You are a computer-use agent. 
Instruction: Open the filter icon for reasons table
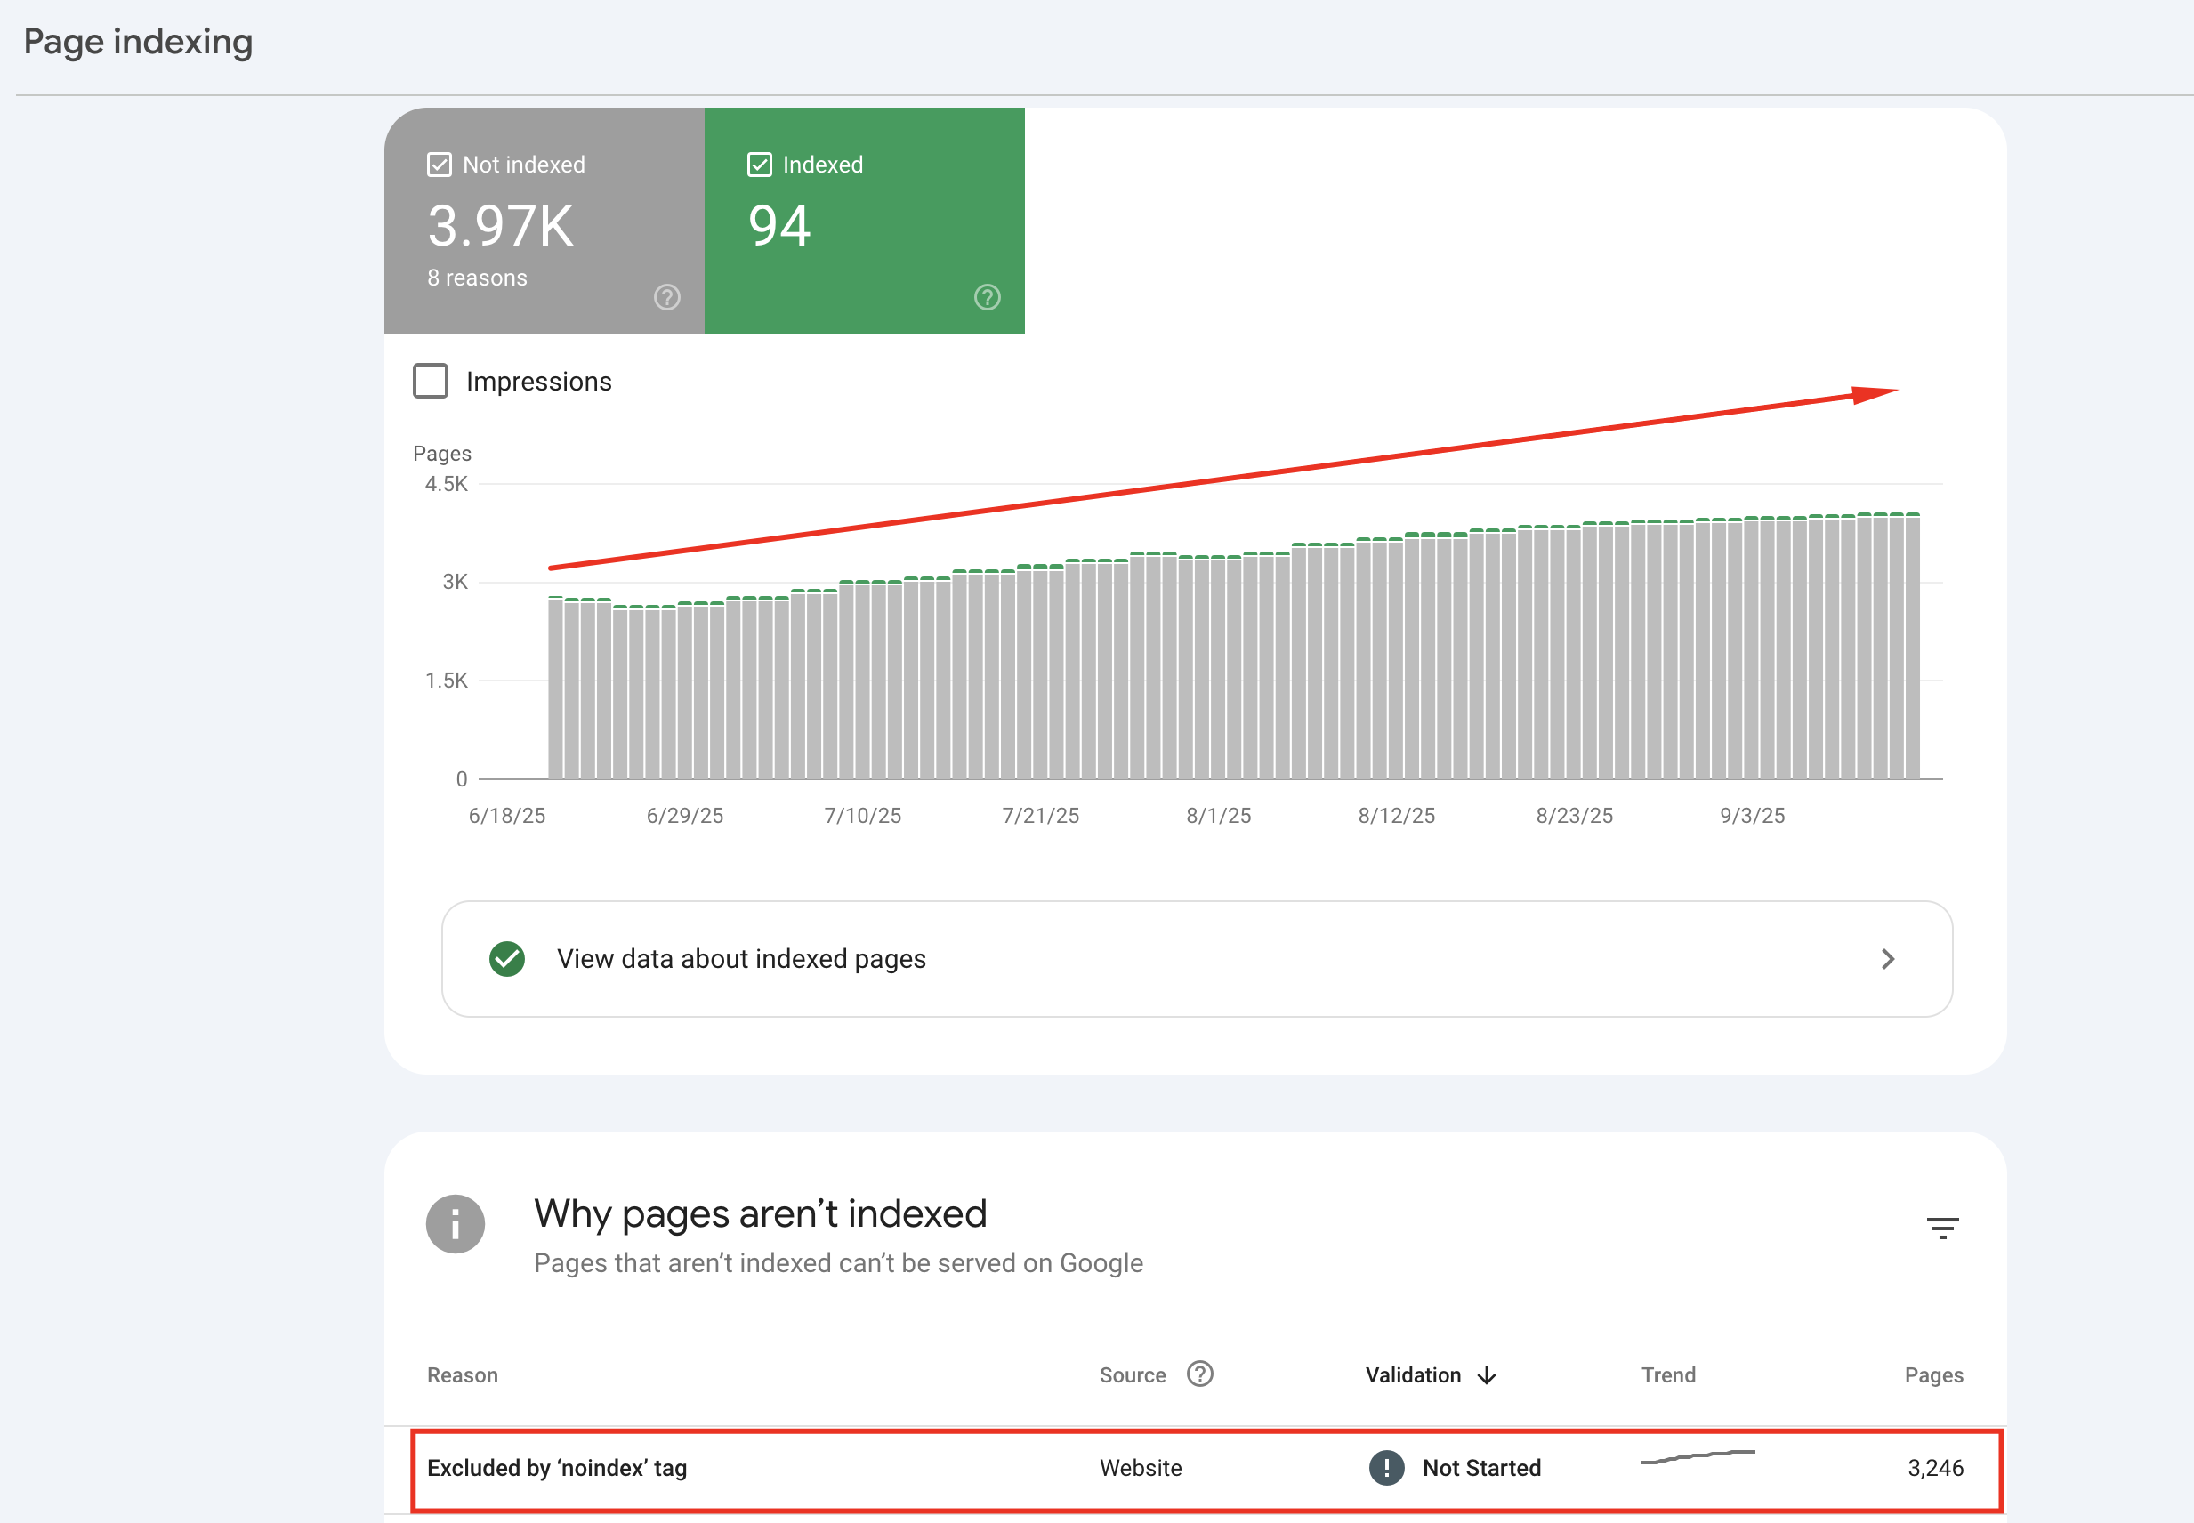1942,1227
